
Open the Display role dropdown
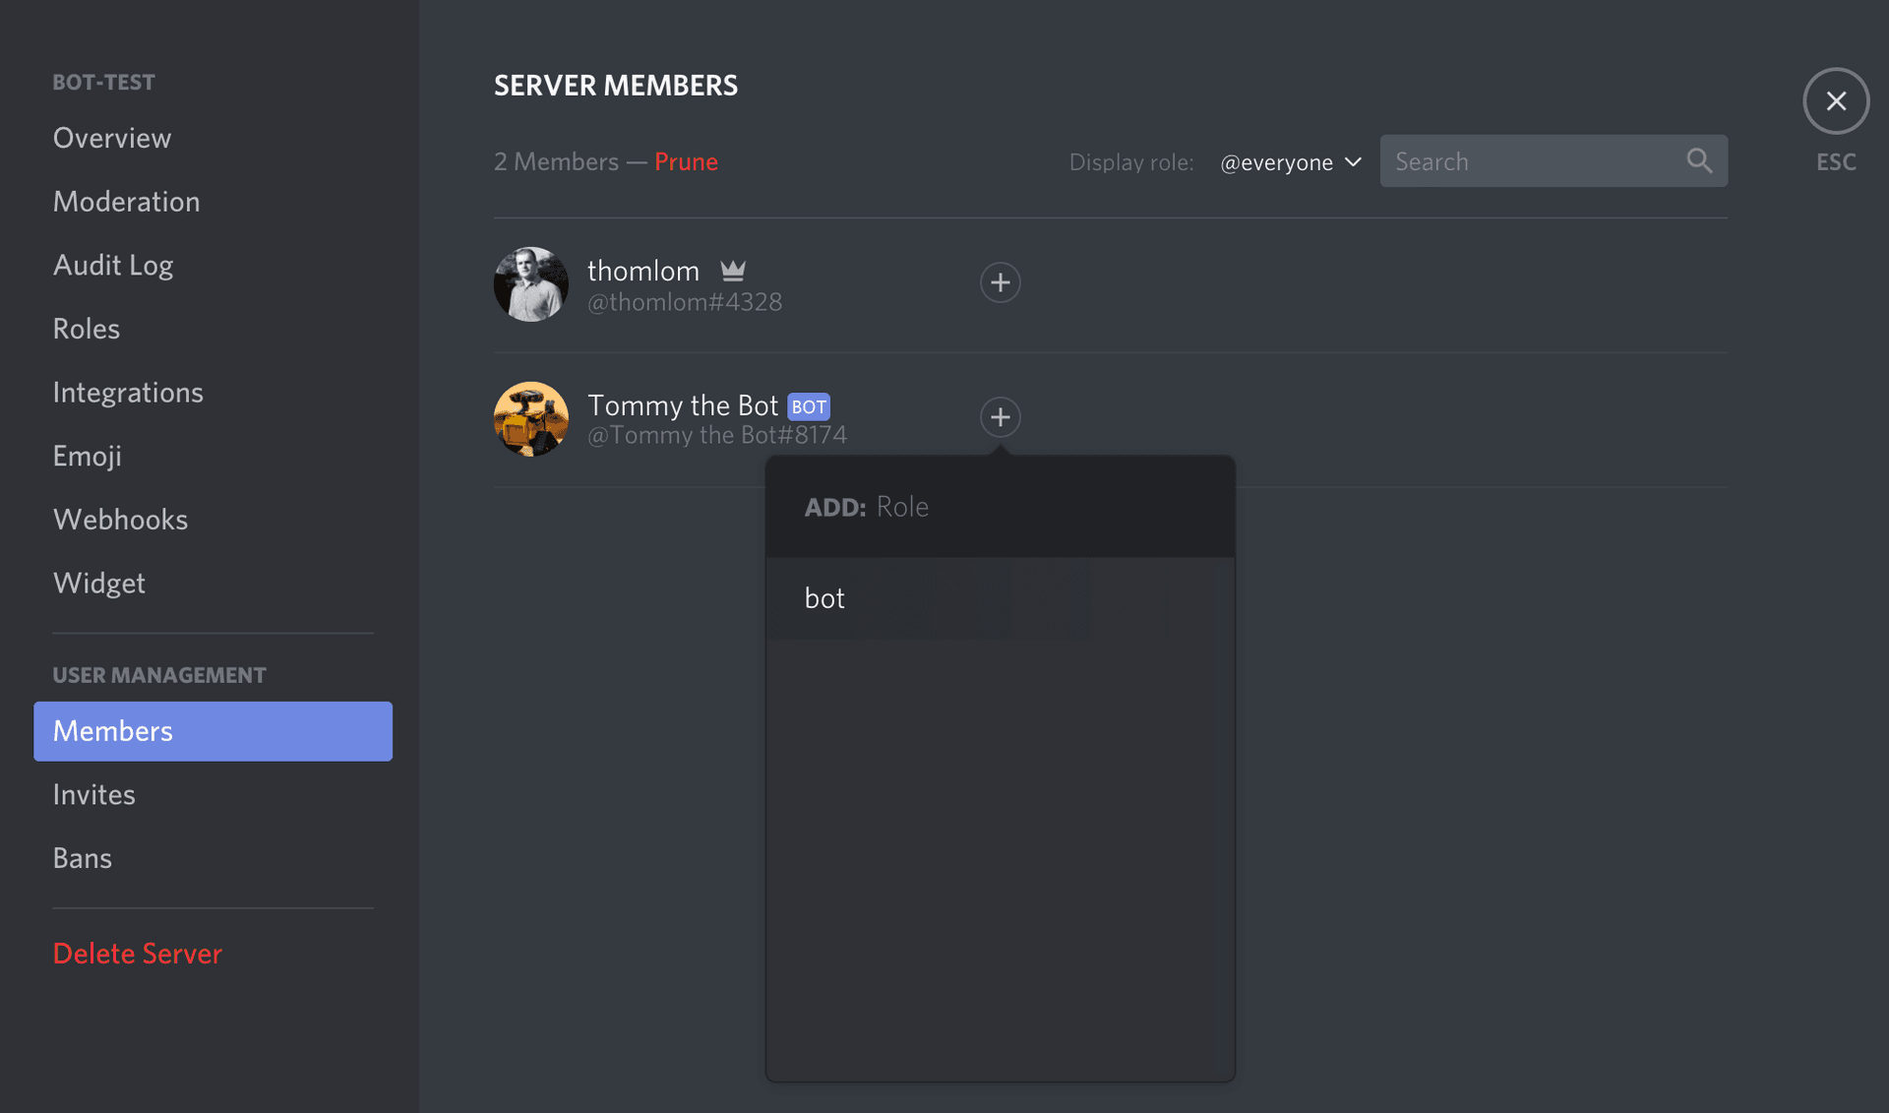(x=1290, y=162)
